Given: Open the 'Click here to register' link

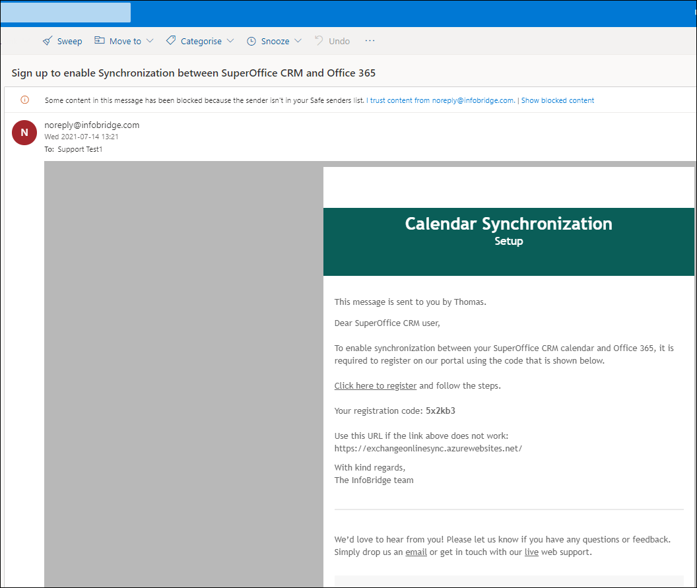Looking at the screenshot, I should 375,385.
